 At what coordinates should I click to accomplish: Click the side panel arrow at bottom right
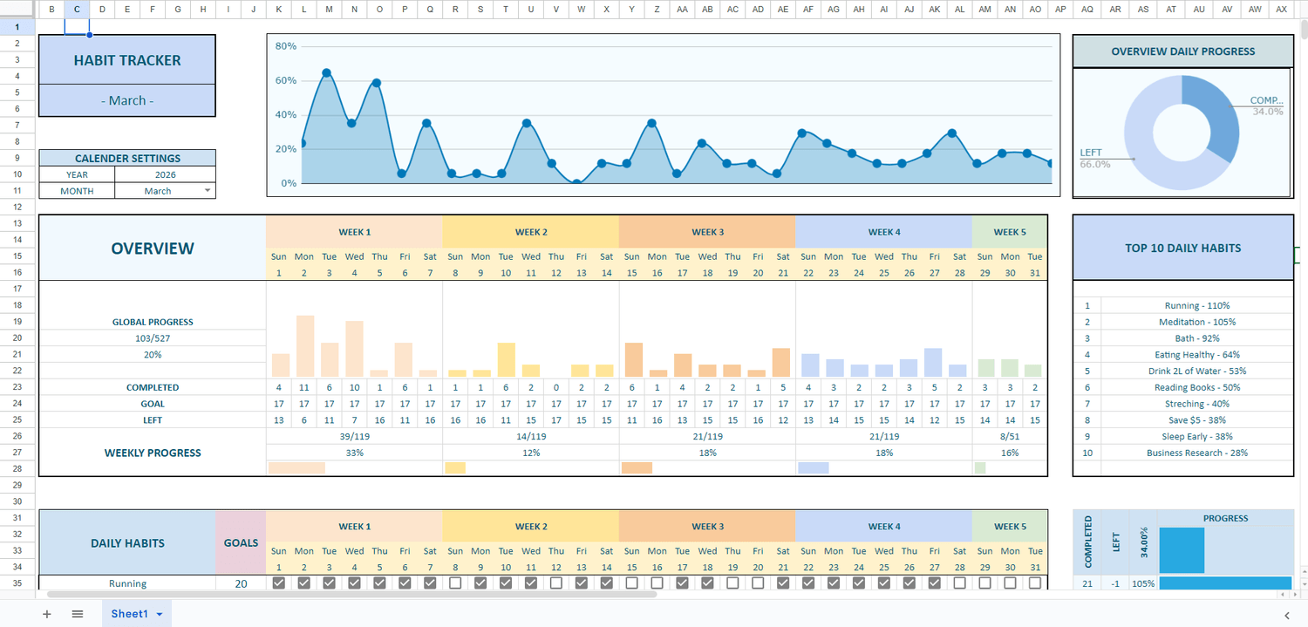tap(1287, 615)
